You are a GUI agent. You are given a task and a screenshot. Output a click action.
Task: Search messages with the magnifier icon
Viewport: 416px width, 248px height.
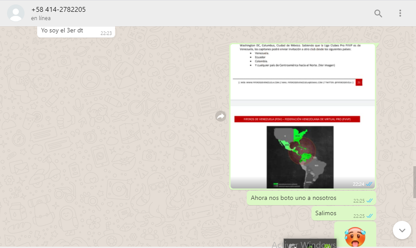click(378, 13)
